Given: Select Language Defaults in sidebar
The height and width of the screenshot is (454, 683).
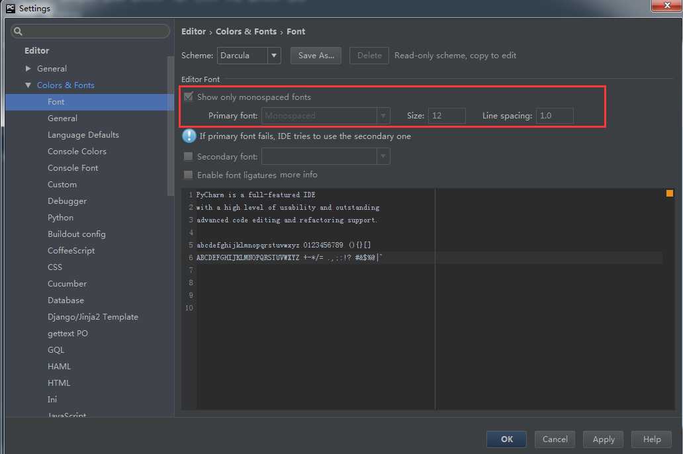Looking at the screenshot, I should [83, 134].
